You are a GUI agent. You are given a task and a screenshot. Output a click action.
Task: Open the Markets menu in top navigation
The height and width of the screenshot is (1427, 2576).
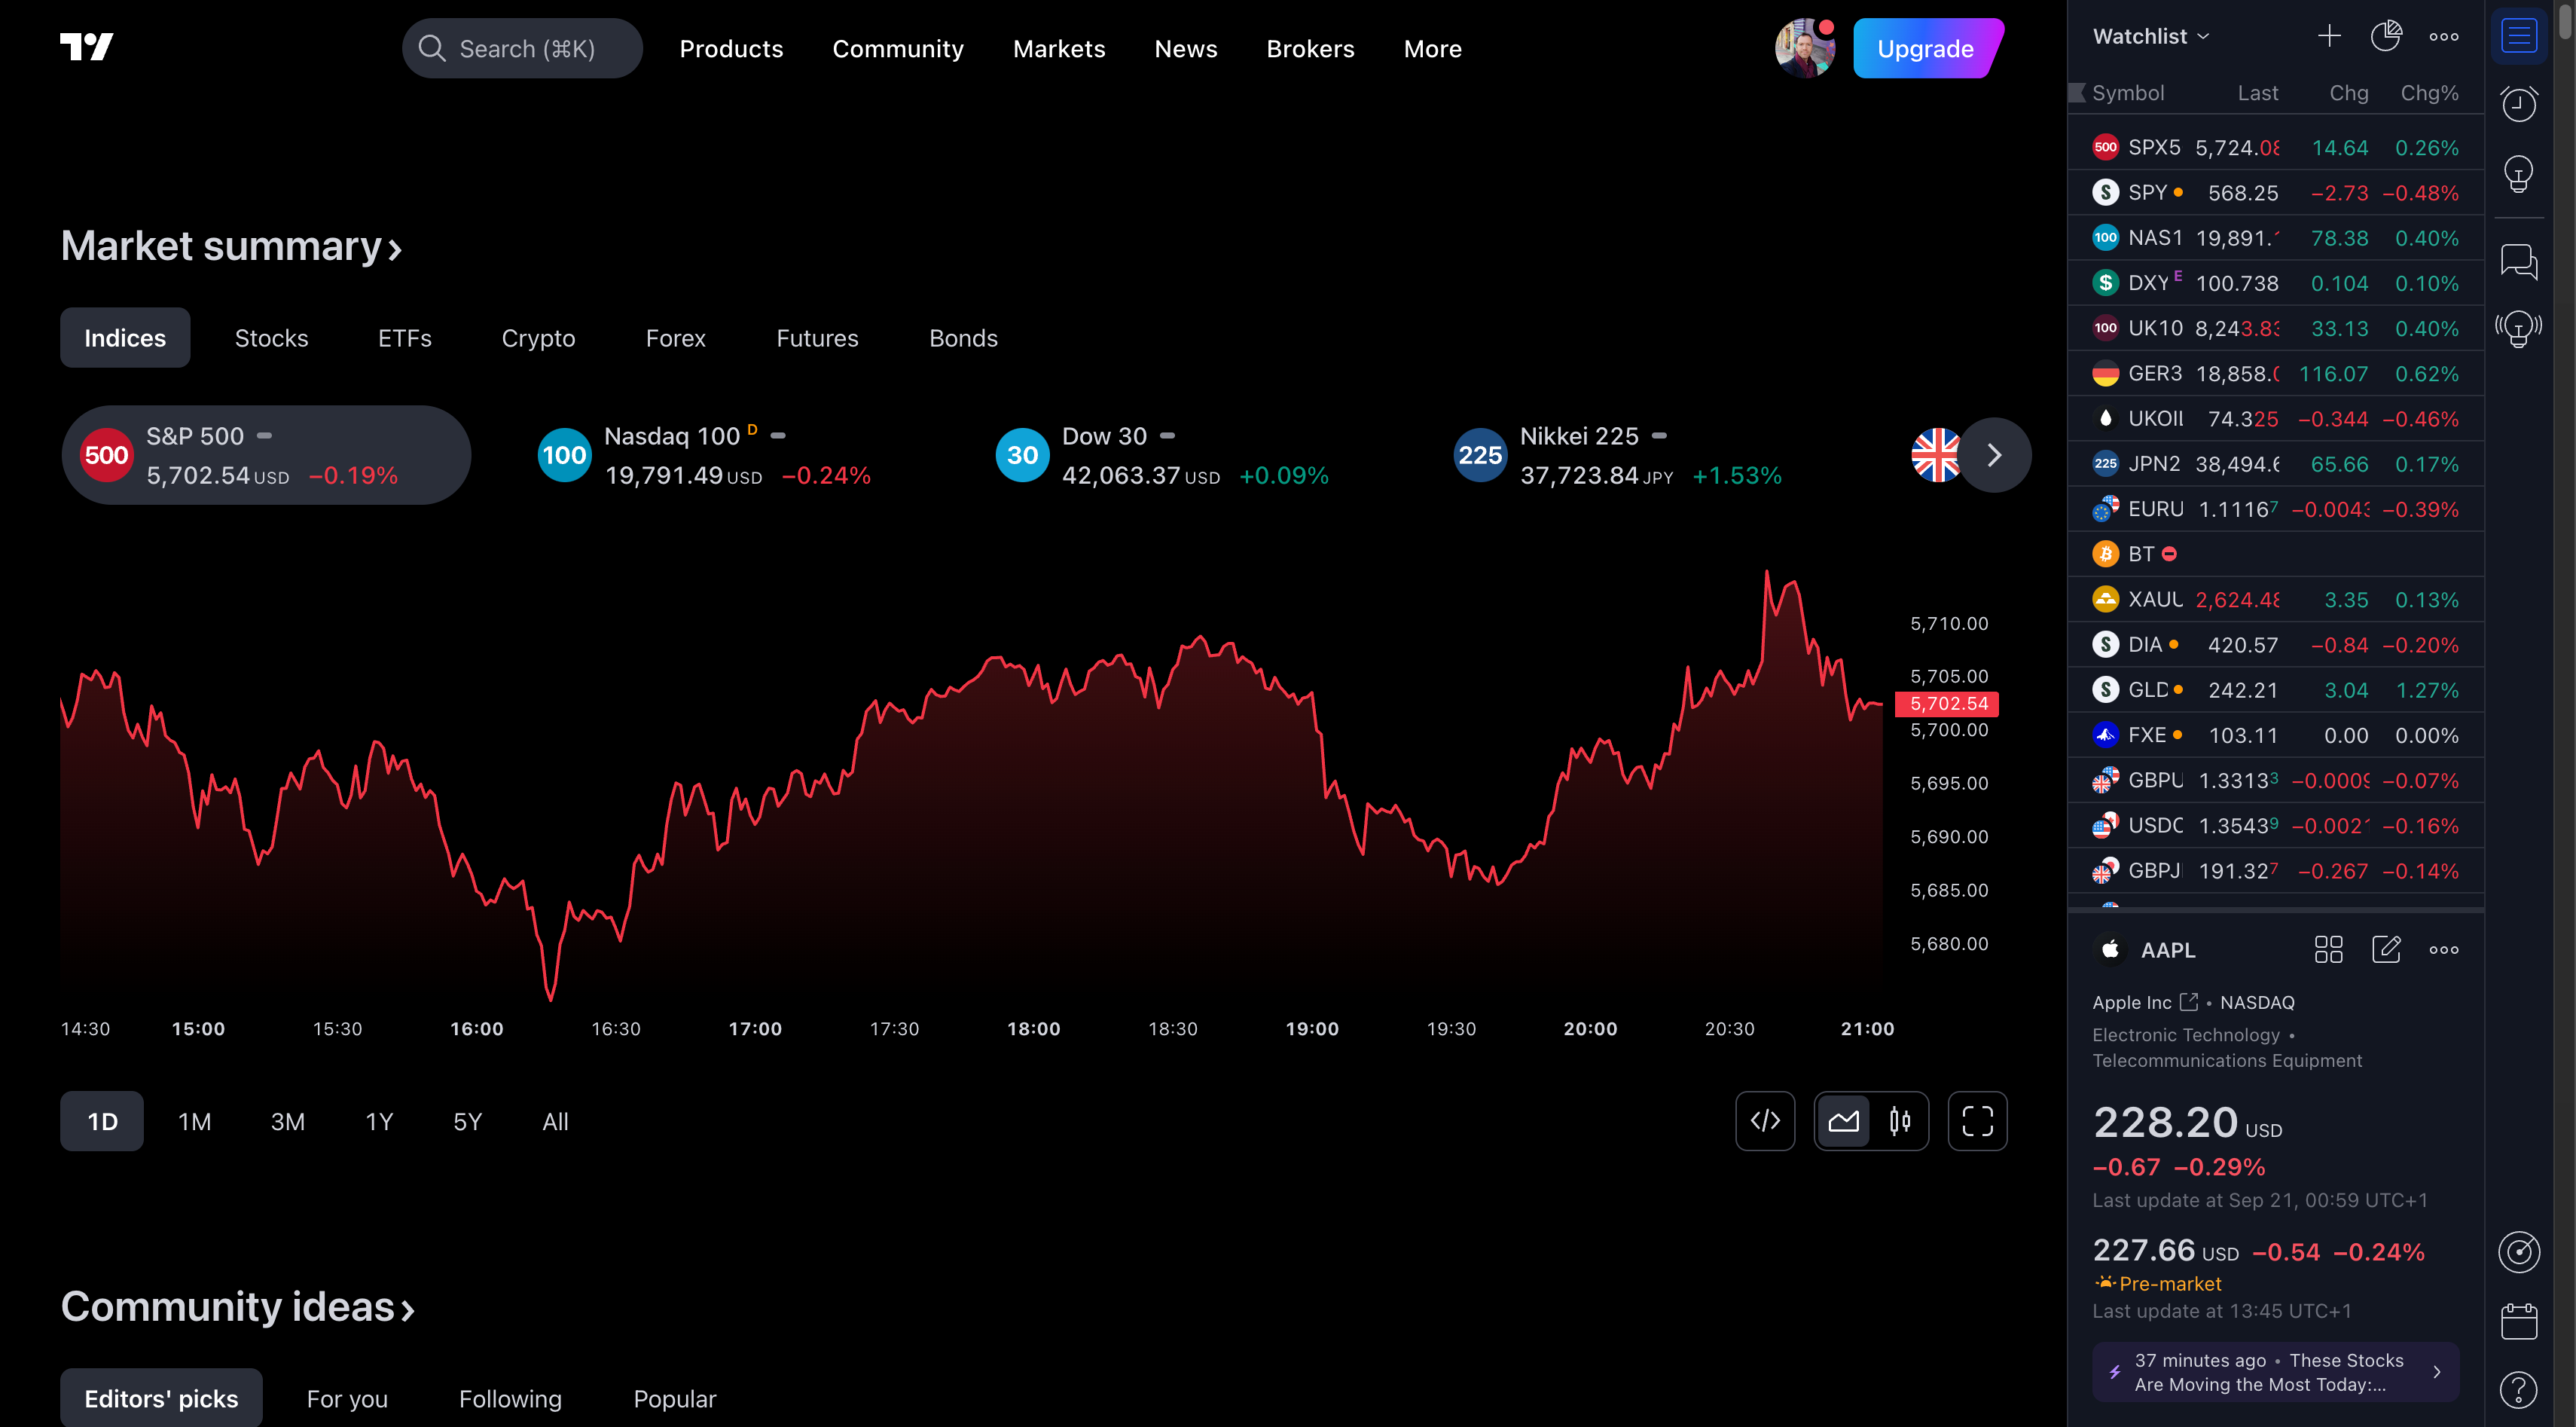click(x=1059, y=48)
